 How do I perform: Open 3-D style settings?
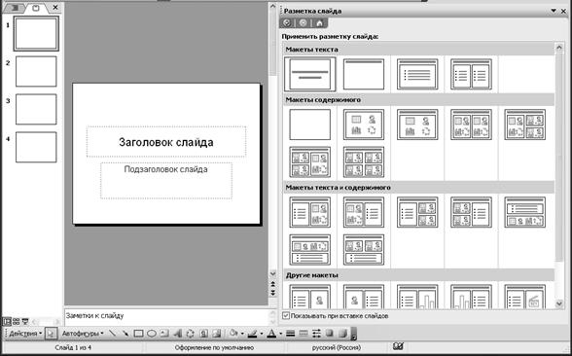[342, 334]
